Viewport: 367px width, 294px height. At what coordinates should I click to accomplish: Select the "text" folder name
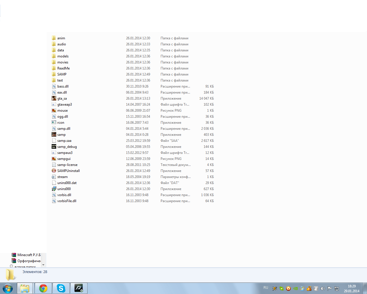[x=60, y=80]
